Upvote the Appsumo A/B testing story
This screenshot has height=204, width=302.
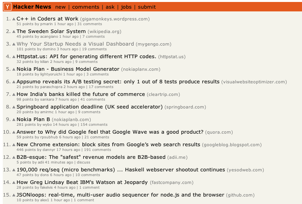pos(14,82)
